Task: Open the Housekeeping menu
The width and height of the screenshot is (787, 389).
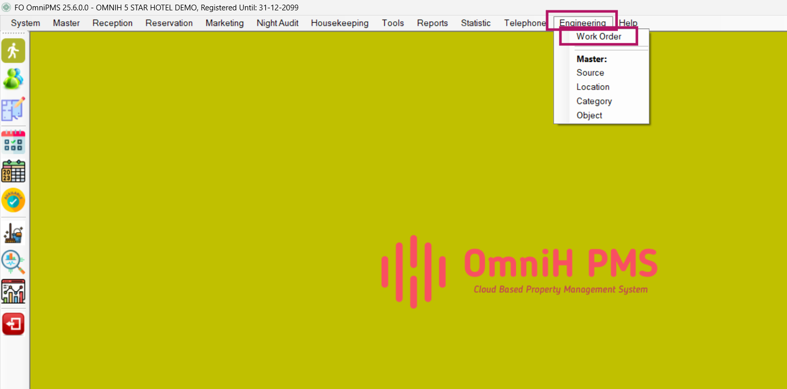Action: pyautogui.click(x=340, y=23)
